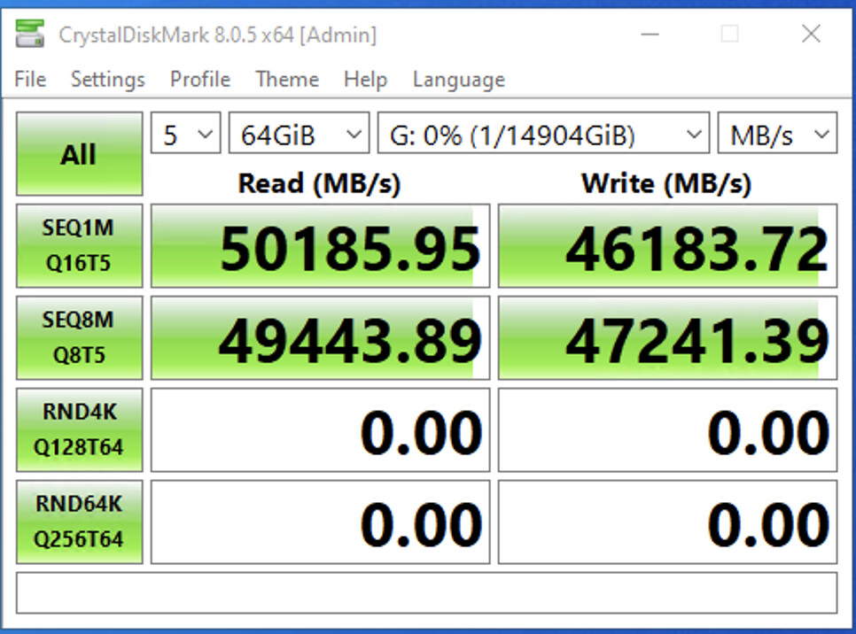Start the SEQ8M Q8T5 test
The height and width of the screenshot is (634, 856).
pos(79,337)
